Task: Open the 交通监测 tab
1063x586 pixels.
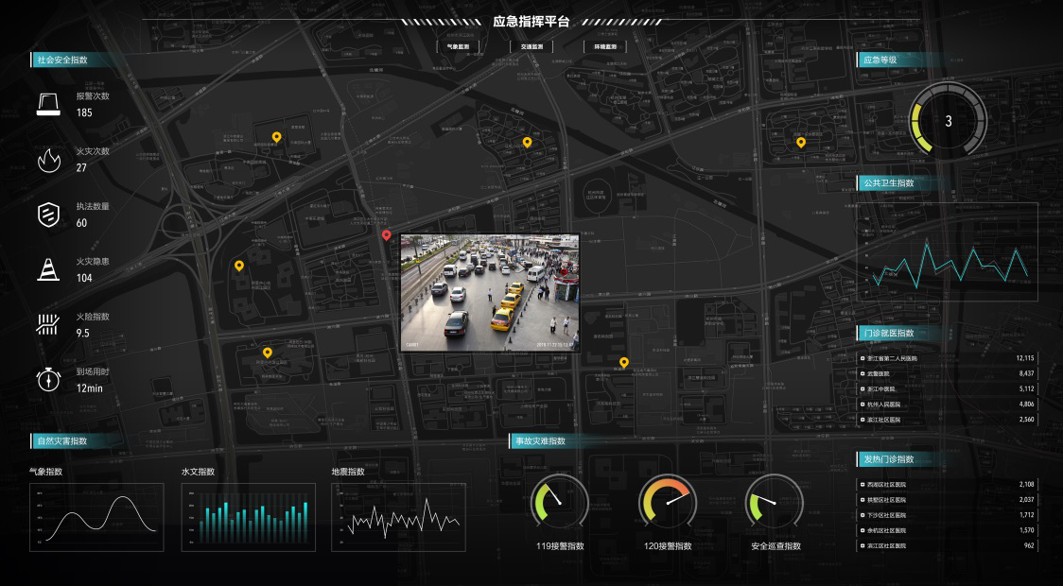Action: [531, 46]
